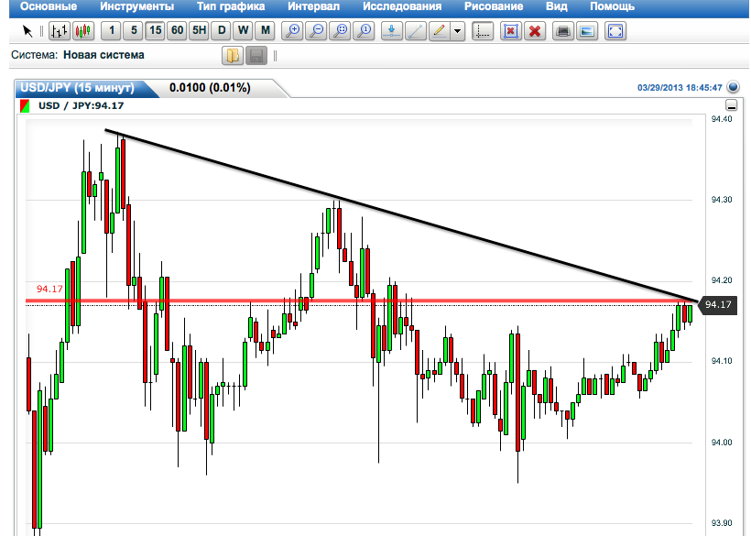The height and width of the screenshot is (536, 751).
Task: Delete selected drawing object icon
Action: (x=511, y=32)
